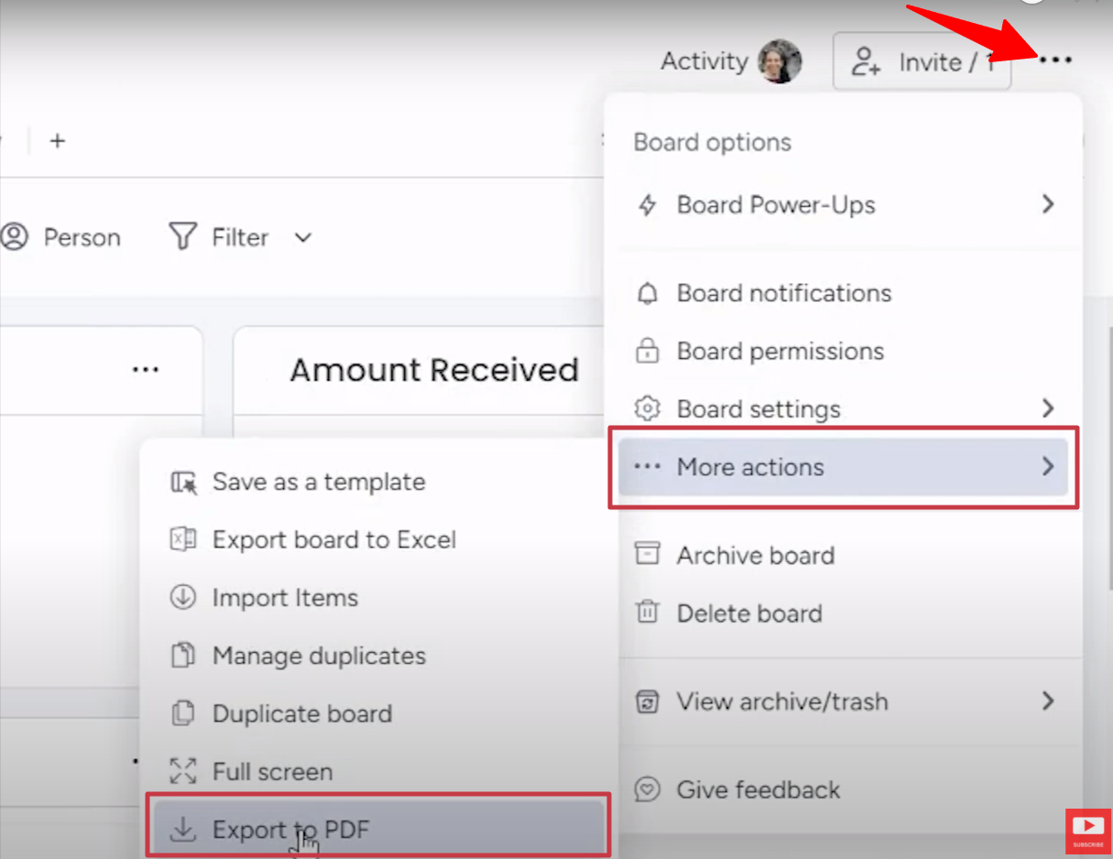The height and width of the screenshot is (859, 1113).
Task: Add a new view with plus button
Action: tap(57, 141)
